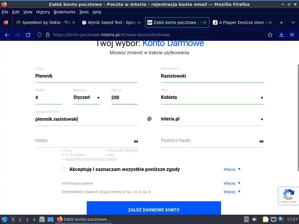Click the Imię field containing Plemnik
Screen dimensions: 299x224
(86, 76)
